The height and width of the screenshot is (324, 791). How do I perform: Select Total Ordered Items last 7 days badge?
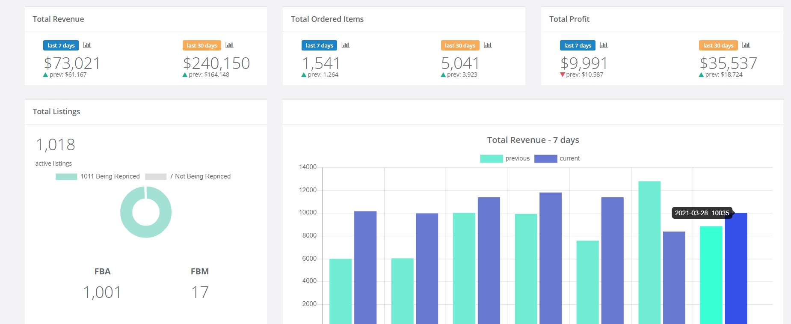click(319, 45)
